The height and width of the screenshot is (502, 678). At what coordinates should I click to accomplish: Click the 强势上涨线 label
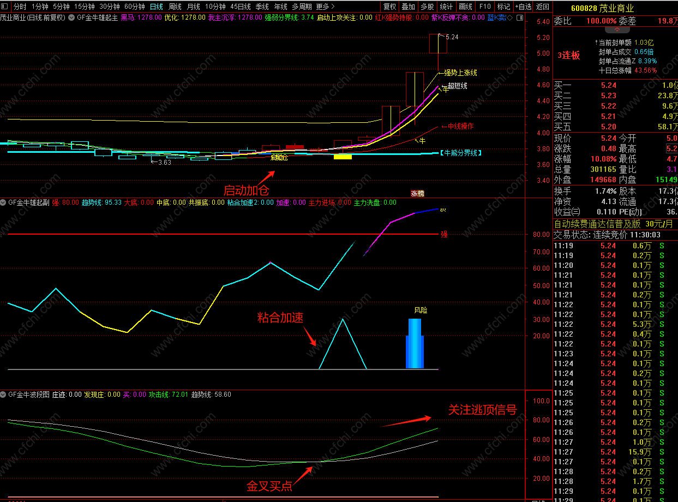[x=461, y=73]
